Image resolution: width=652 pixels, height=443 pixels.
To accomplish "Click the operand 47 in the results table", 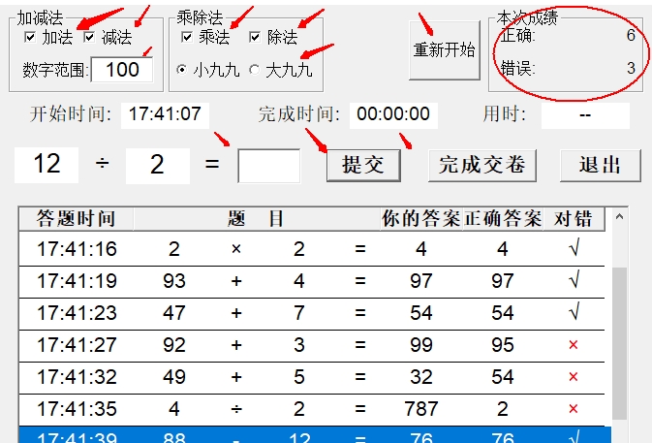I will pyautogui.click(x=173, y=313).
